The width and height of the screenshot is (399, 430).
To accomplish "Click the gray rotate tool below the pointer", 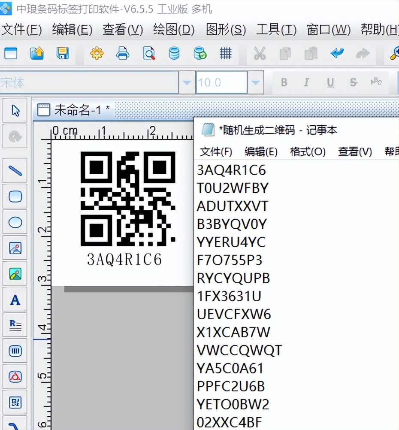I will (x=15, y=136).
